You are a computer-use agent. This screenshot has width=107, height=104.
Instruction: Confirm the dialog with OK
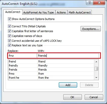(x=72, y=97)
